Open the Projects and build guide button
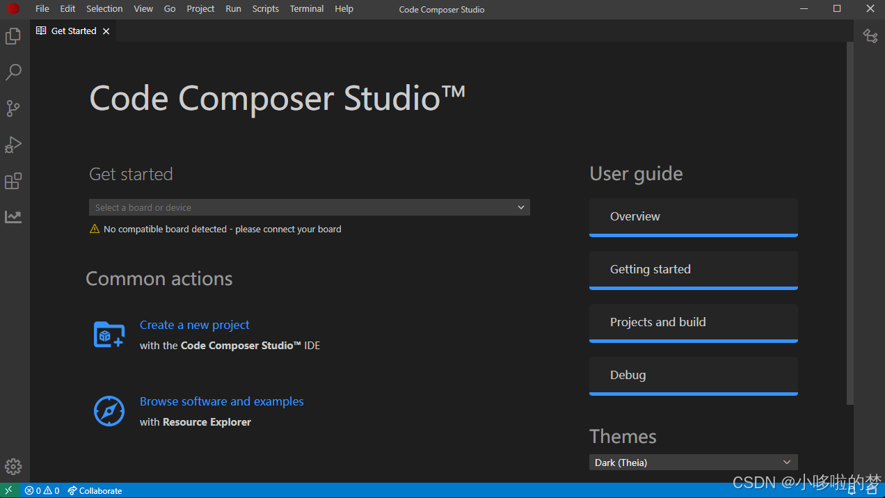Viewport: 885px width, 498px height. click(694, 323)
